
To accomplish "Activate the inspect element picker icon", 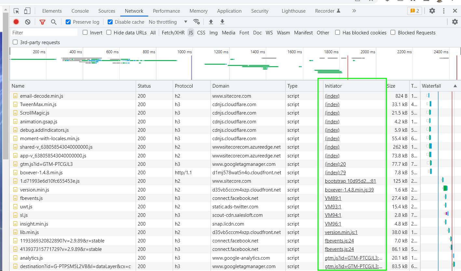I will point(16,11).
